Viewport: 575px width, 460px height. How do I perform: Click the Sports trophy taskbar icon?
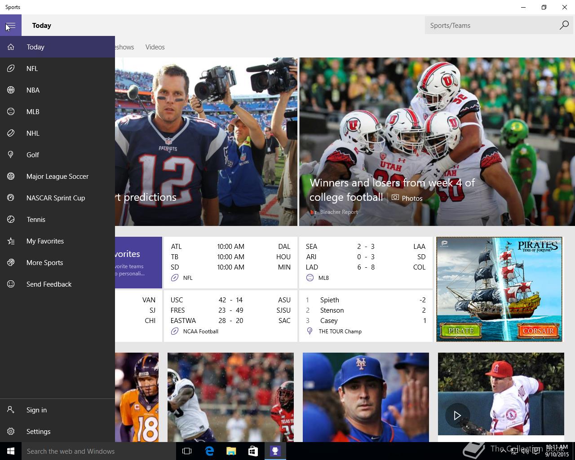(275, 451)
